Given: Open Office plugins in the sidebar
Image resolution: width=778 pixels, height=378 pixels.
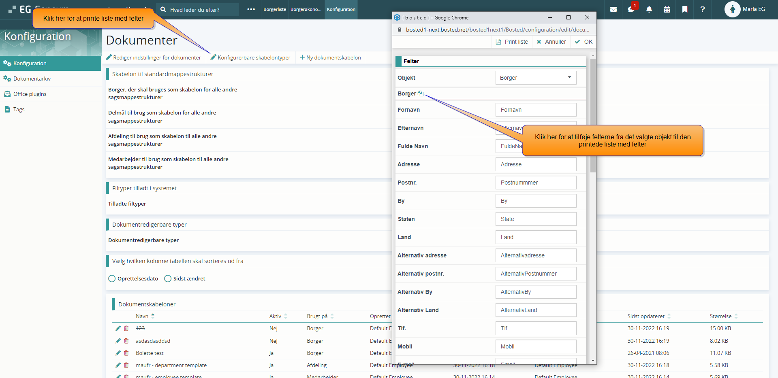Looking at the screenshot, I should coord(51,94).
